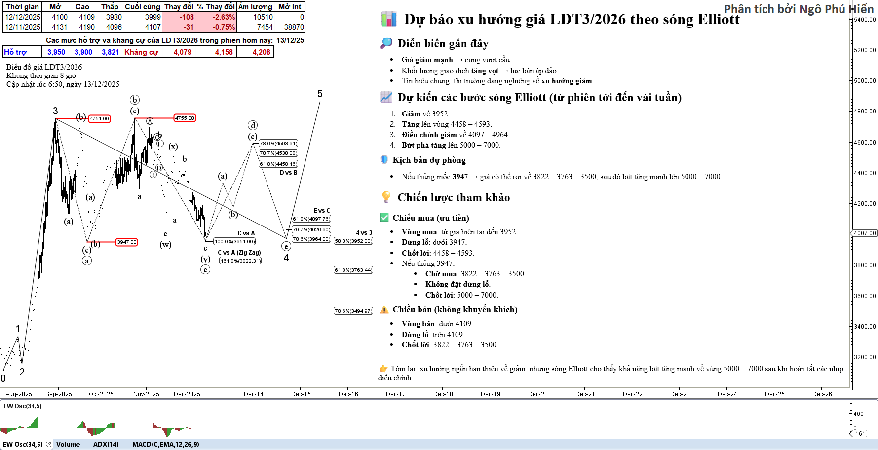Click the bar chart icon beside forecast title

pos(388,19)
